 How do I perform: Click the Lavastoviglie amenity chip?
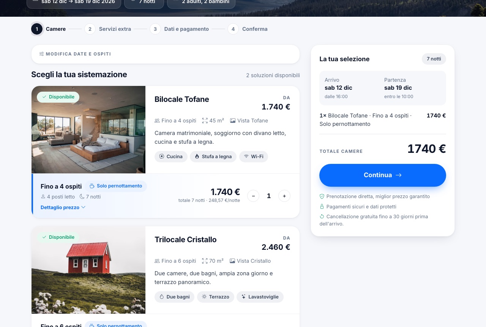tap(260, 297)
